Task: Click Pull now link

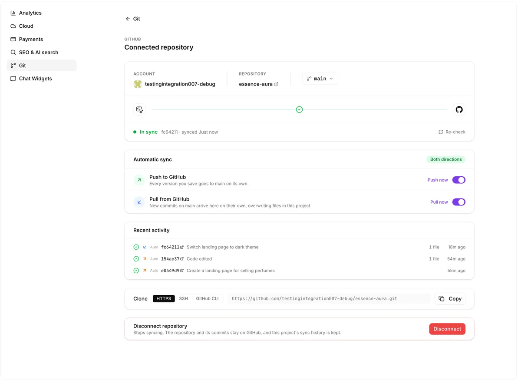Action: coord(439,202)
